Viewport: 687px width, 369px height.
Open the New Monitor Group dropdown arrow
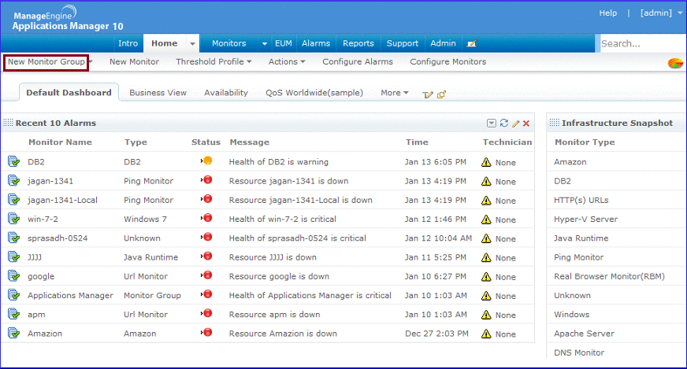point(91,62)
